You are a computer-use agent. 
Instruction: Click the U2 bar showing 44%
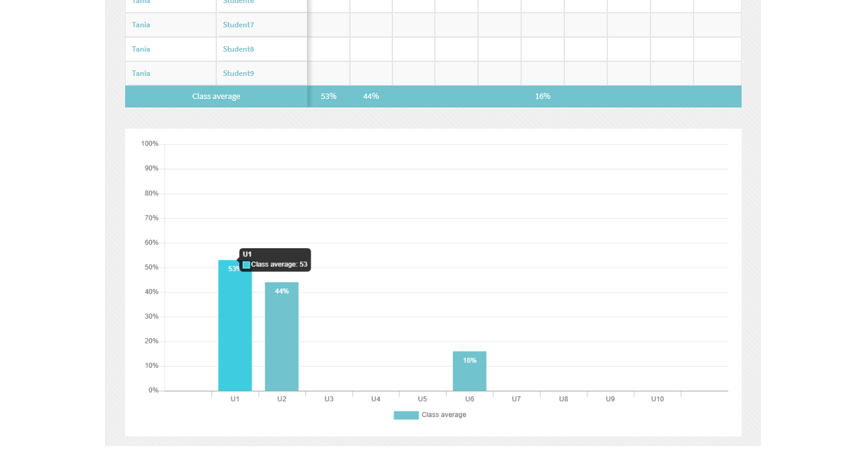281,337
